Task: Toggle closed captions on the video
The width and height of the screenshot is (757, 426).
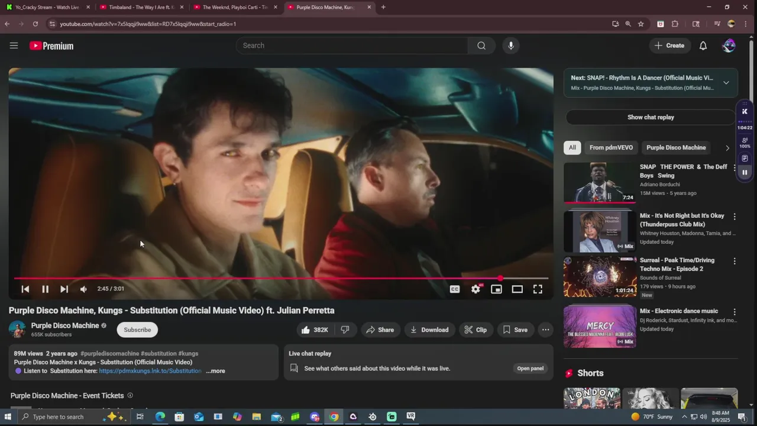Action: pyautogui.click(x=455, y=289)
